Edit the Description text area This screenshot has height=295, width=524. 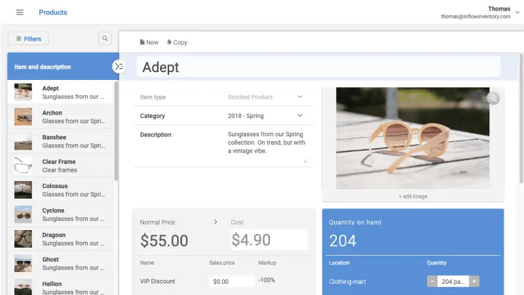click(x=267, y=146)
